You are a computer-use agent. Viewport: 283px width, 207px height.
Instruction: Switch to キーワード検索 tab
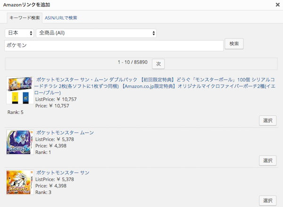pyautogui.click(x=25, y=18)
